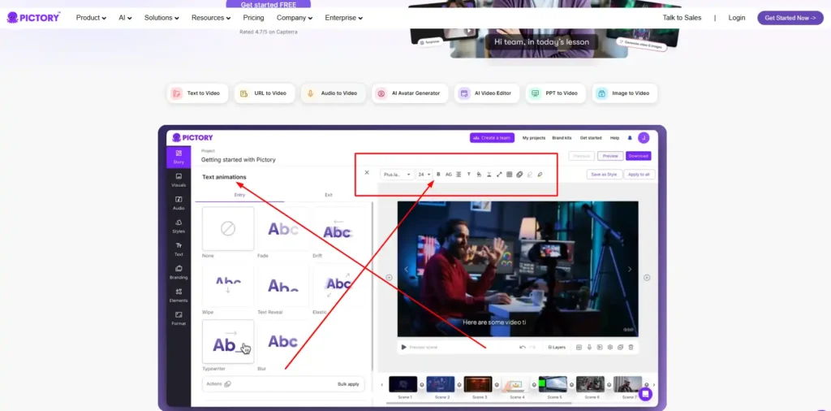This screenshot has height=411, width=831.
Task: Open the Story panel in the sidebar
Action: point(179,157)
